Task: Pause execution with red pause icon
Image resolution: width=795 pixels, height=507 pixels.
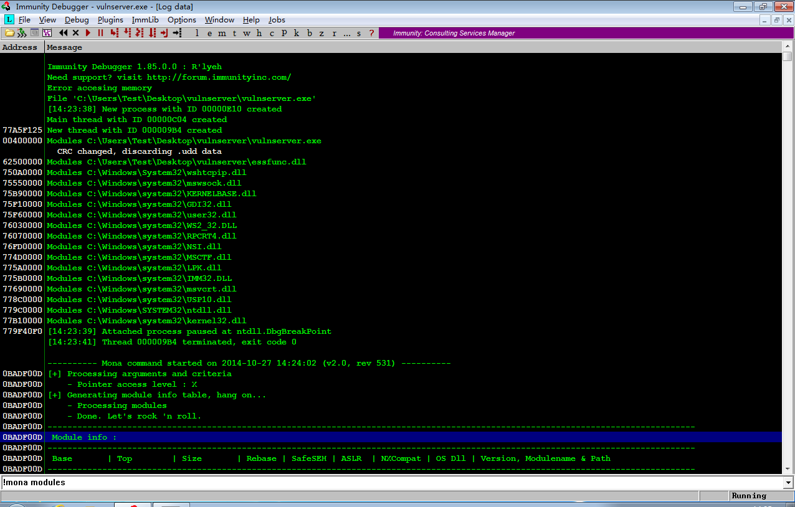Action: (100, 33)
